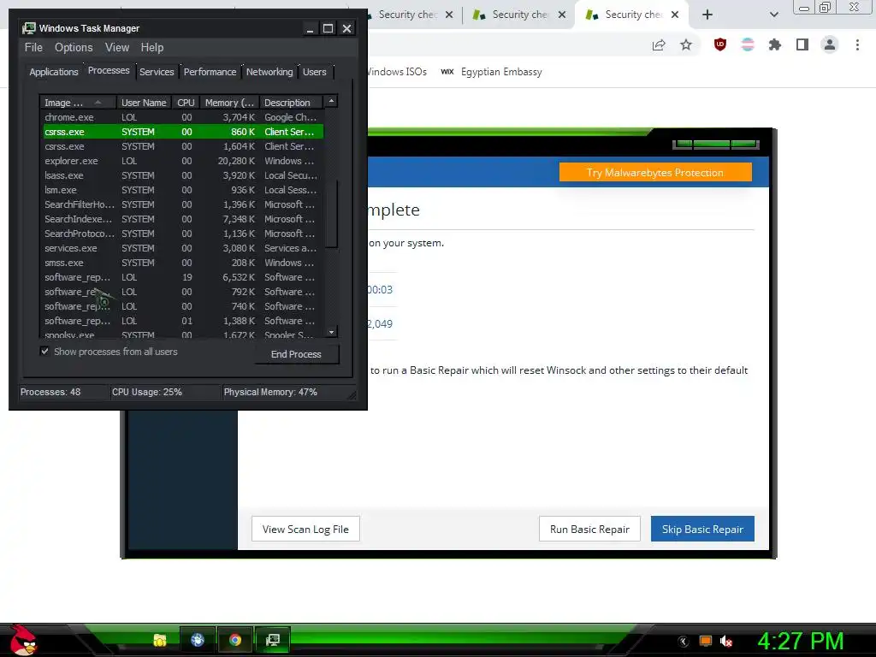
Task: Click View Scan Log File button
Action: (x=305, y=529)
